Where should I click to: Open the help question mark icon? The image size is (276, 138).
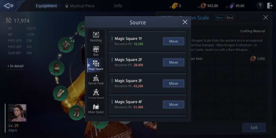click(260, 6)
